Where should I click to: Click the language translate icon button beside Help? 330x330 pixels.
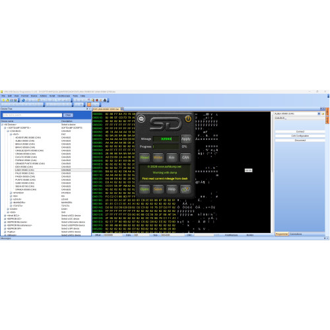coord(185,189)
